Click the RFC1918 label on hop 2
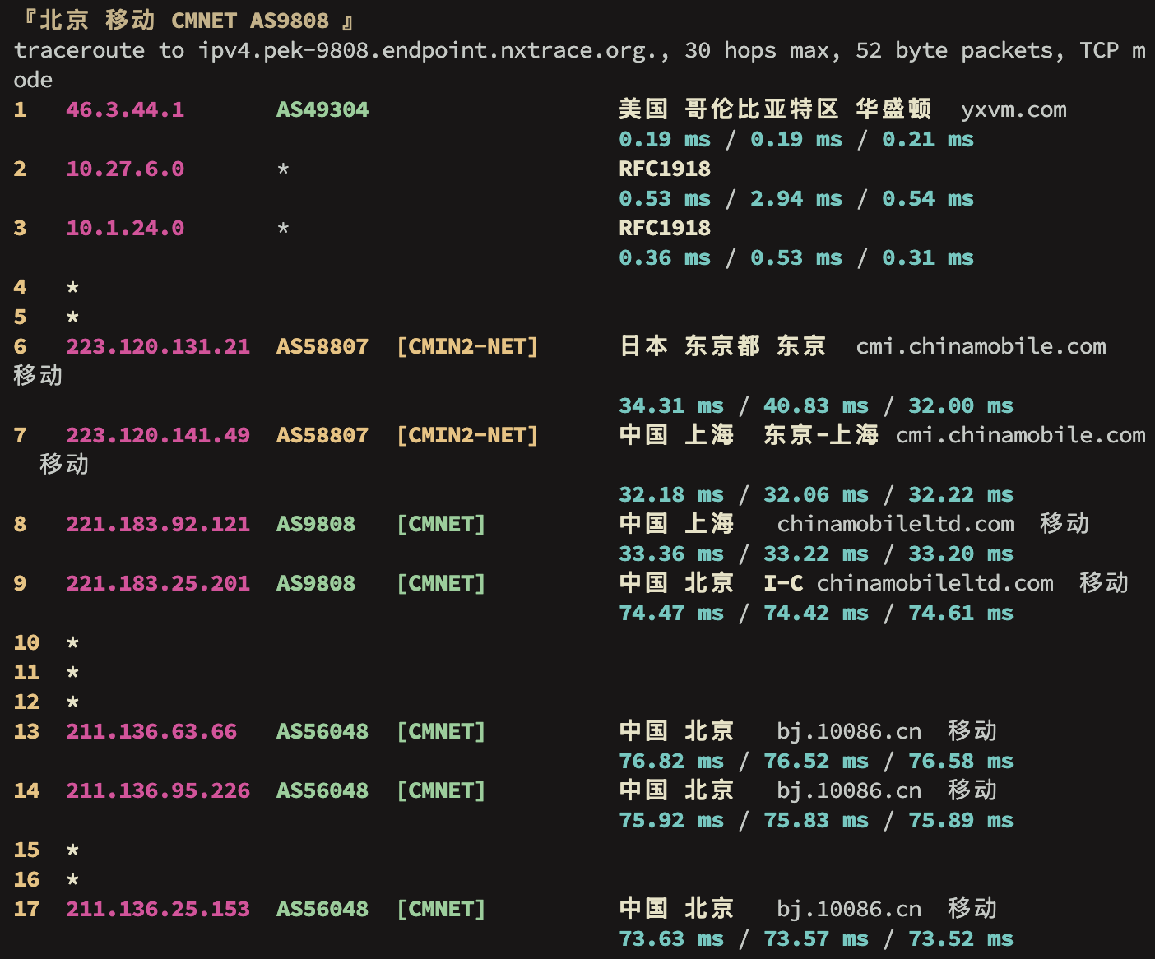Screen dimensions: 1155x959 pyautogui.click(x=665, y=169)
